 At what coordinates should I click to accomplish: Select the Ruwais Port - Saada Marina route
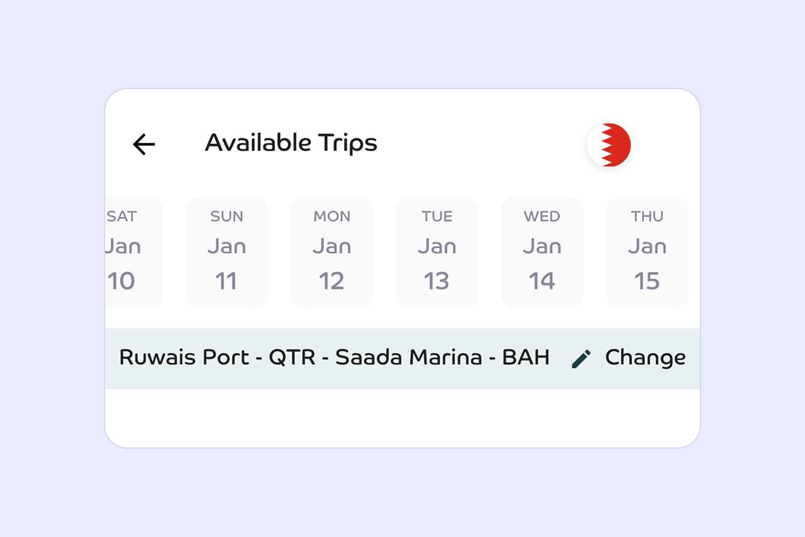click(335, 357)
